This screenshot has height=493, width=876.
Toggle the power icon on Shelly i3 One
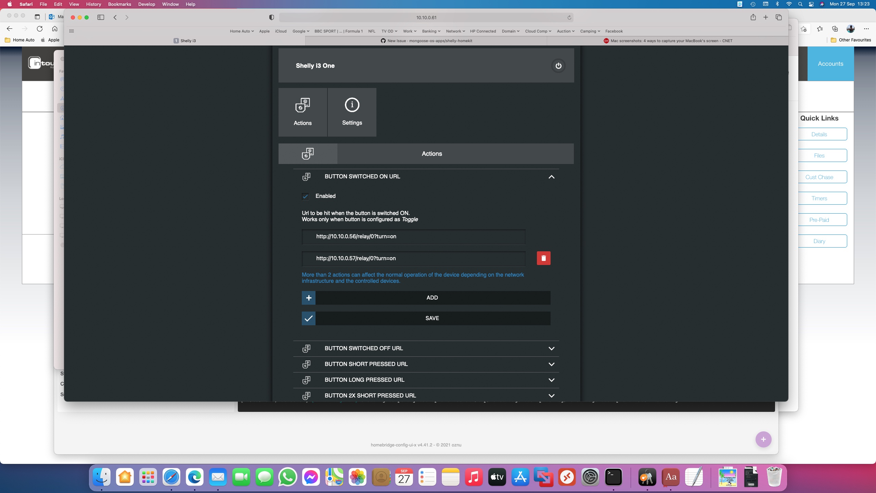(x=558, y=66)
